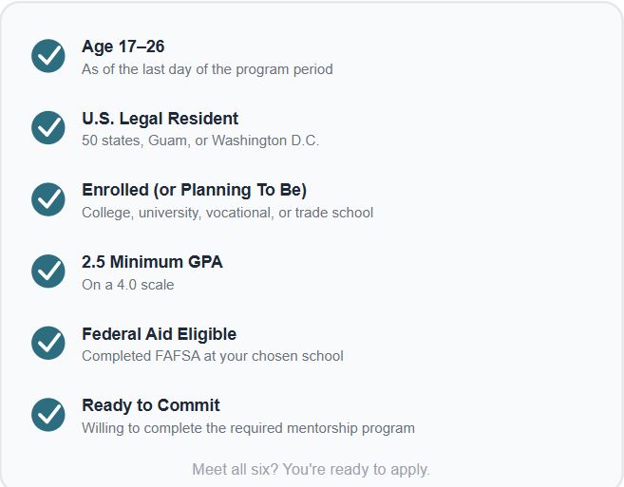Click 'Meet all six? You're ready to apply.'
The width and height of the screenshot is (624, 487).
pos(312,470)
